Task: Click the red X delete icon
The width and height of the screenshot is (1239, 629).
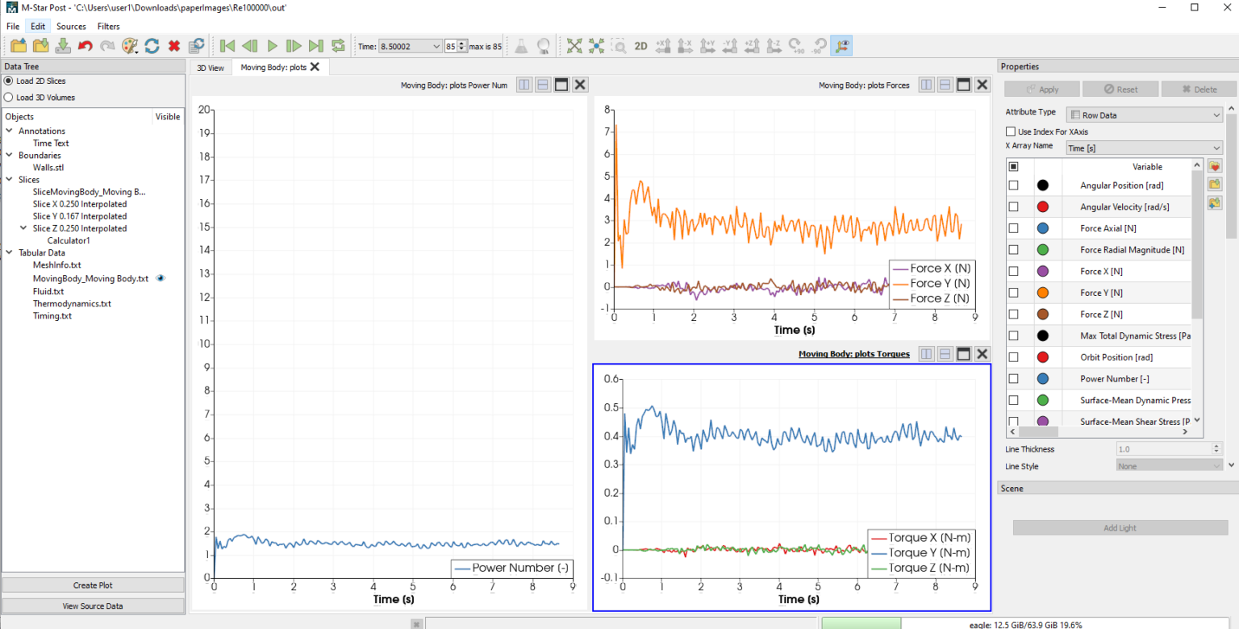Action: [173, 46]
